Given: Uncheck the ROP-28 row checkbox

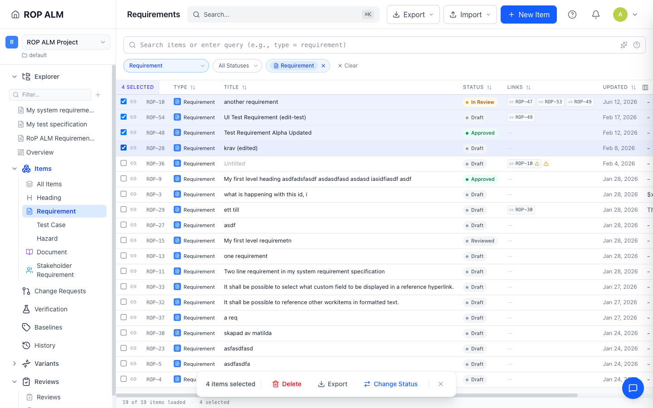Looking at the screenshot, I should coord(123,148).
